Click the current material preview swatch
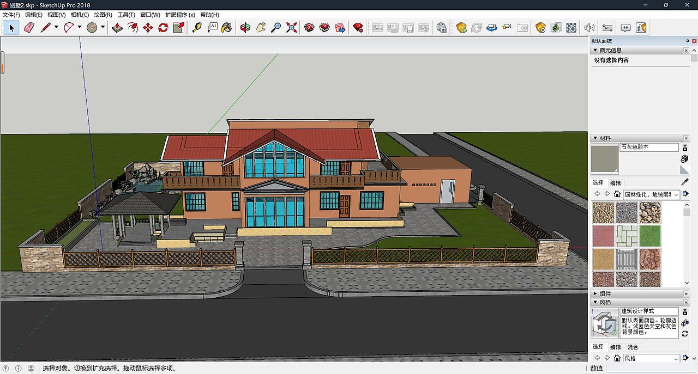 click(605, 159)
